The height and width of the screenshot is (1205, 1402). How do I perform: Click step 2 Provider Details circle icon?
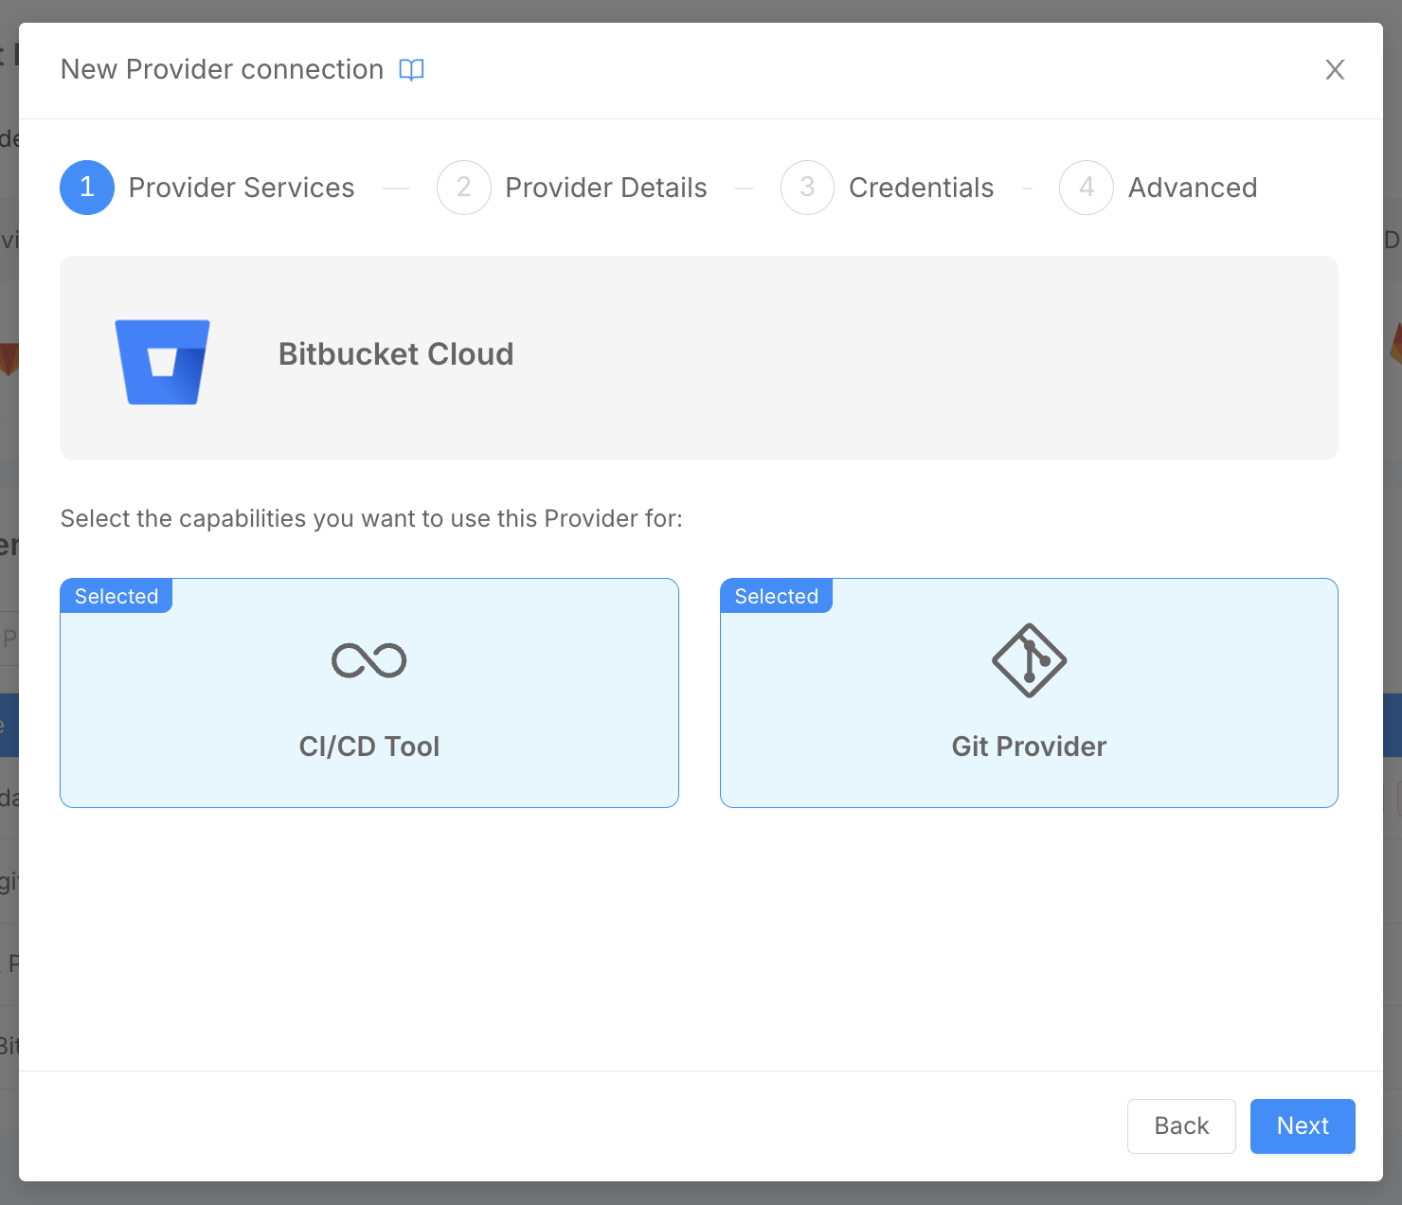tap(463, 188)
